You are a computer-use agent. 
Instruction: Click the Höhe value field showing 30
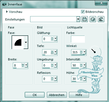[76, 78]
